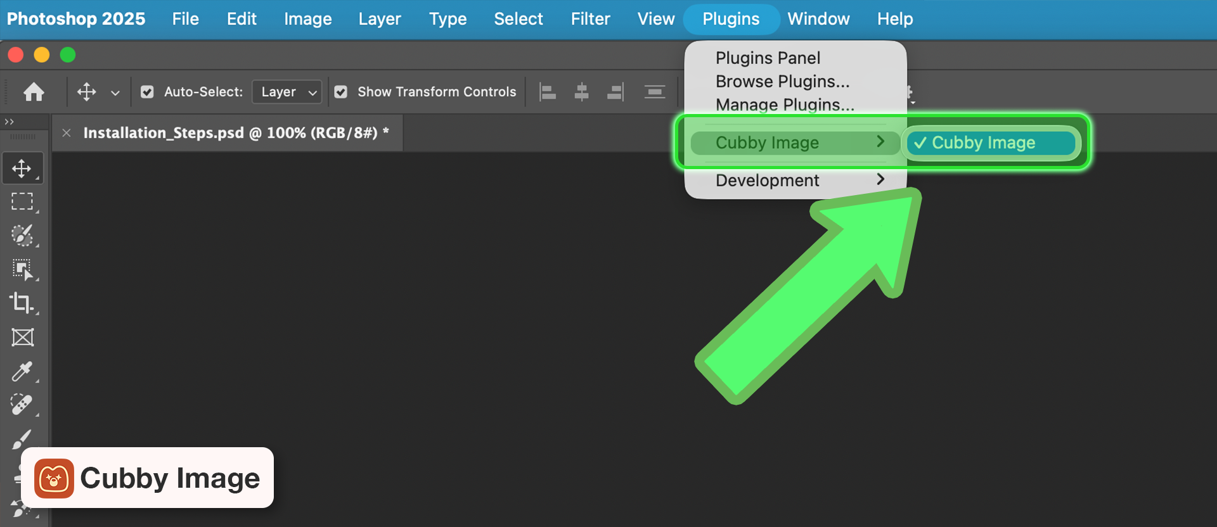The image size is (1217, 527).
Task: Choose Manage Plugins... menu entry
Action: click(785, 104)
